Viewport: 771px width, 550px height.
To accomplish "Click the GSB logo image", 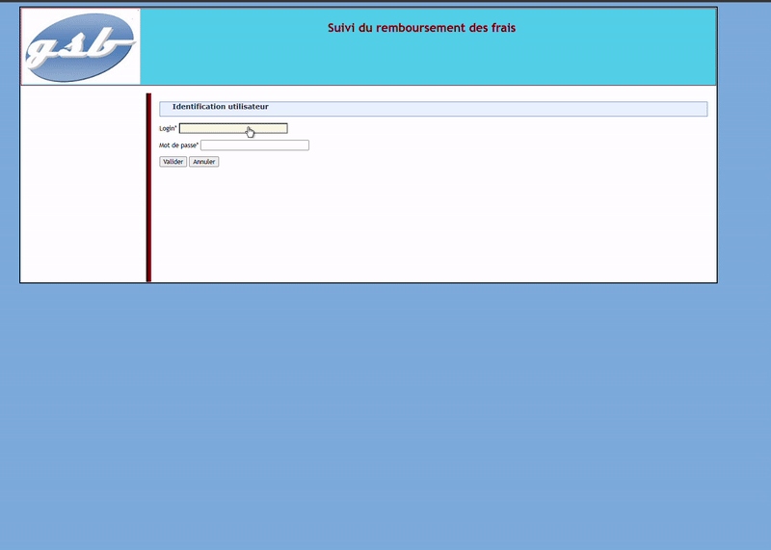I will (x=81, y=47).
